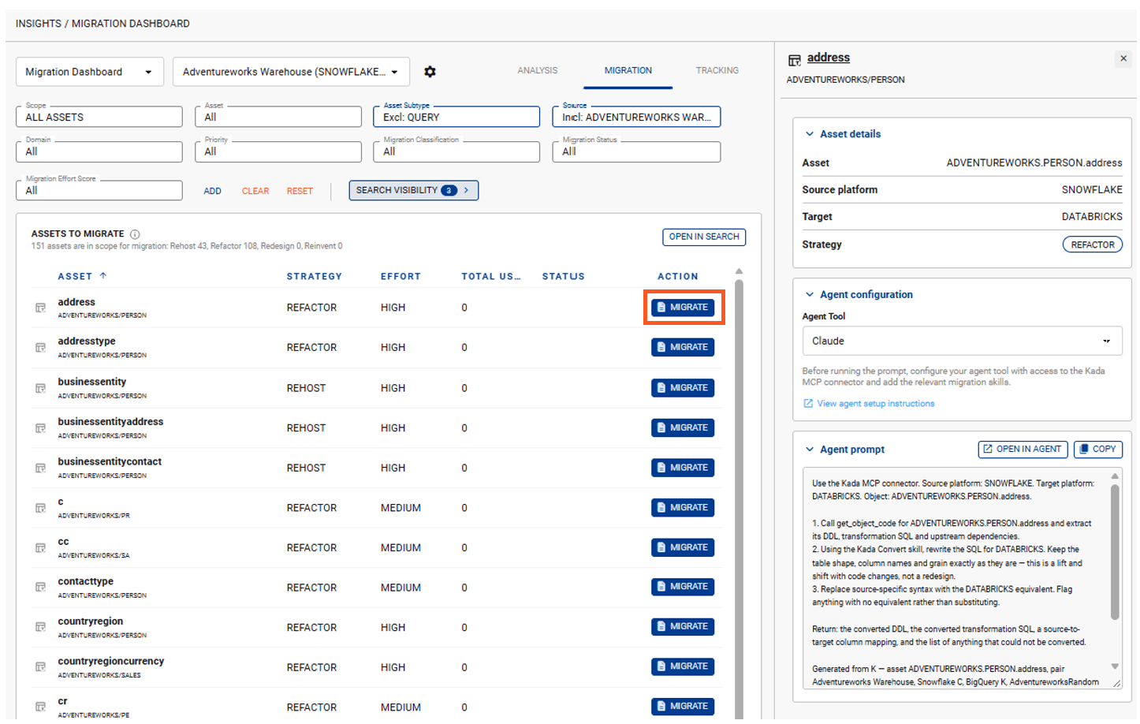Image resolution: width=1140 pixels, height=724 pixels.
Task: Click Add filter link
Action: click(x=212, y=192)
